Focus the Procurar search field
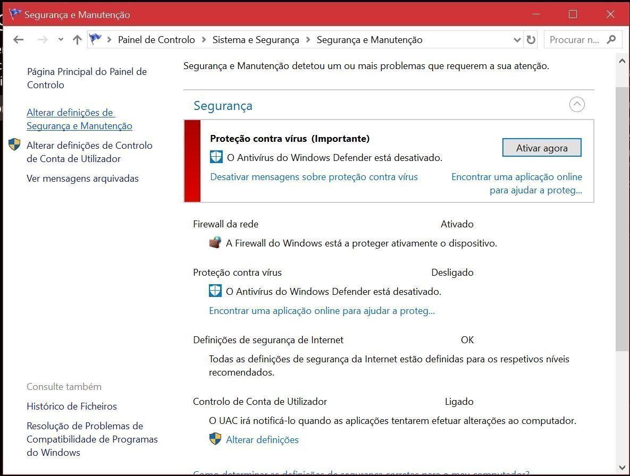Image resolution: width=630 pixels, height=476 pixels. click(574, 40)
